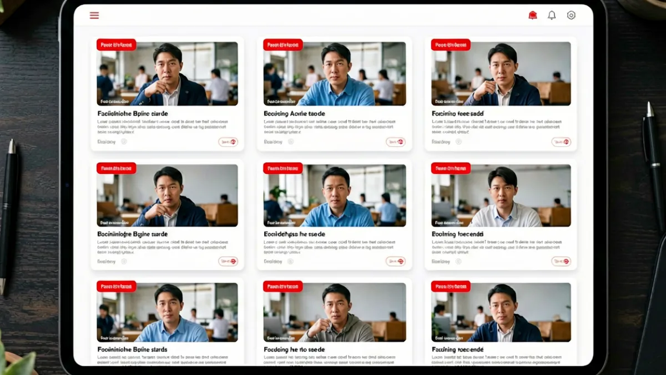Click red badge on 'Eoolning hoecendd' card
Viewport: 666px width, 375px height.
tap(451, 168)
